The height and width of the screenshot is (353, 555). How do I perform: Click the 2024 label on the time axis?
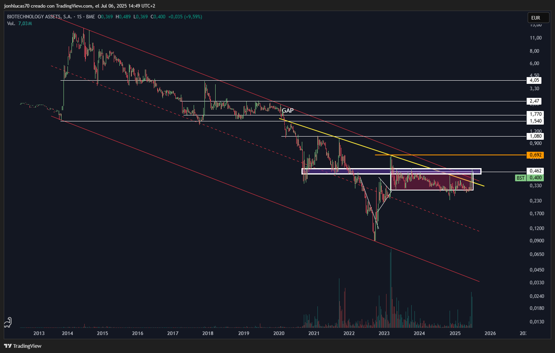tap(419, 333)
